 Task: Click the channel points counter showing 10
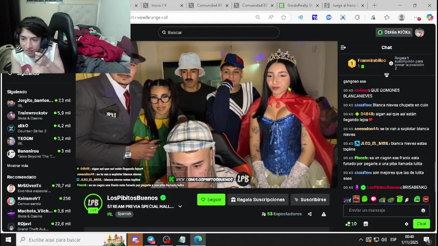351,224
